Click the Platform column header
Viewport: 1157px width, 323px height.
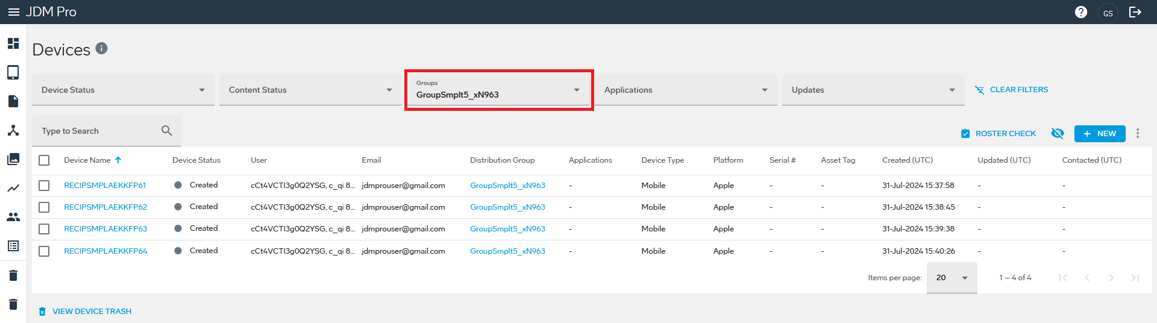[728, 160]
